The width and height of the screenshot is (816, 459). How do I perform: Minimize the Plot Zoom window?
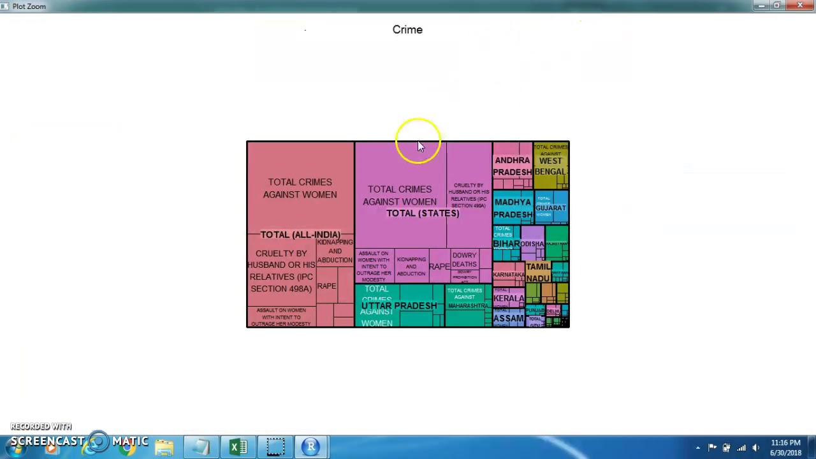point(761,6)
